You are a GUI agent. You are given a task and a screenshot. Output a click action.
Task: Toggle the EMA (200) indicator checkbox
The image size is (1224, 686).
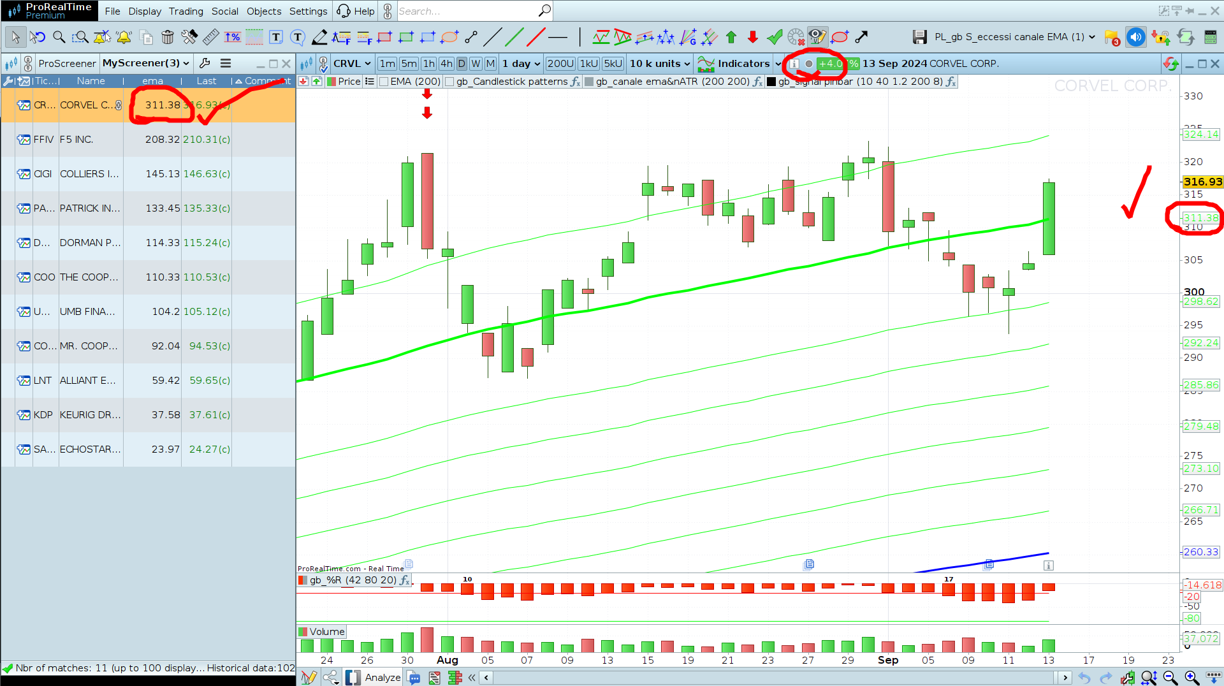pyautogui.click(x=384, y=82)
